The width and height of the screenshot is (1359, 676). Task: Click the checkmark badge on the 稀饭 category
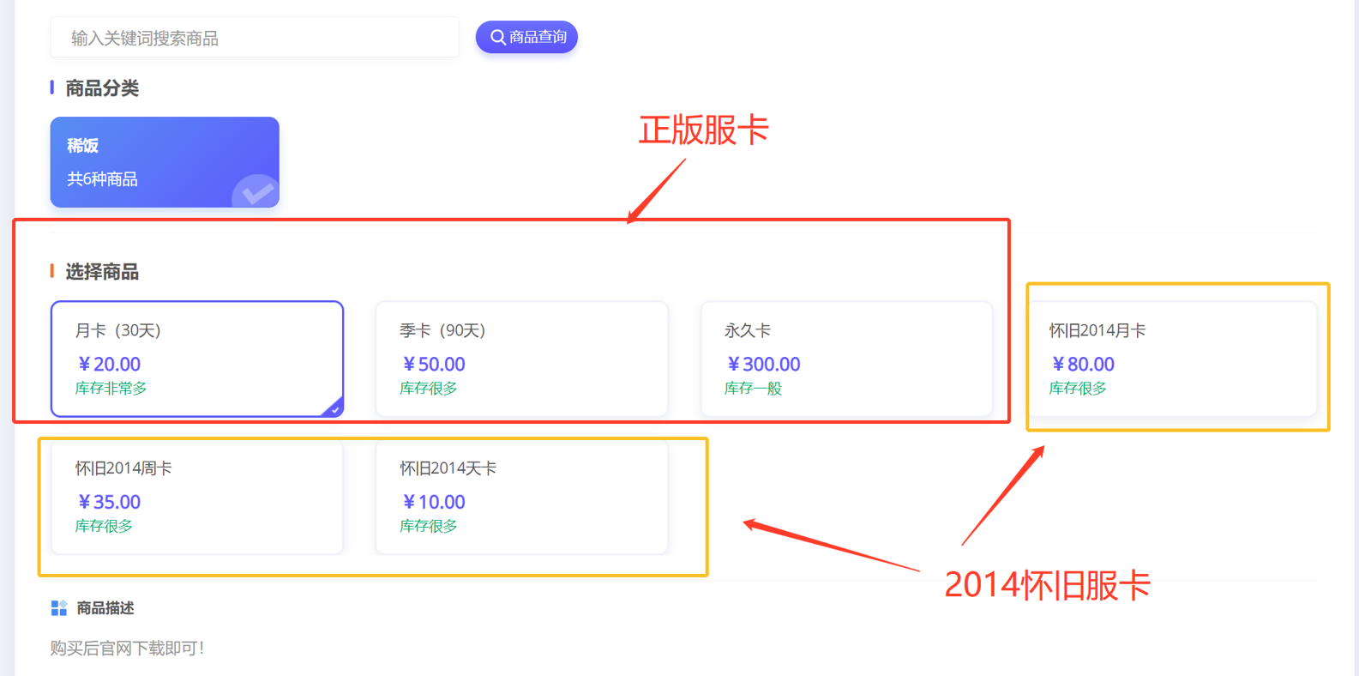(256, 192)
